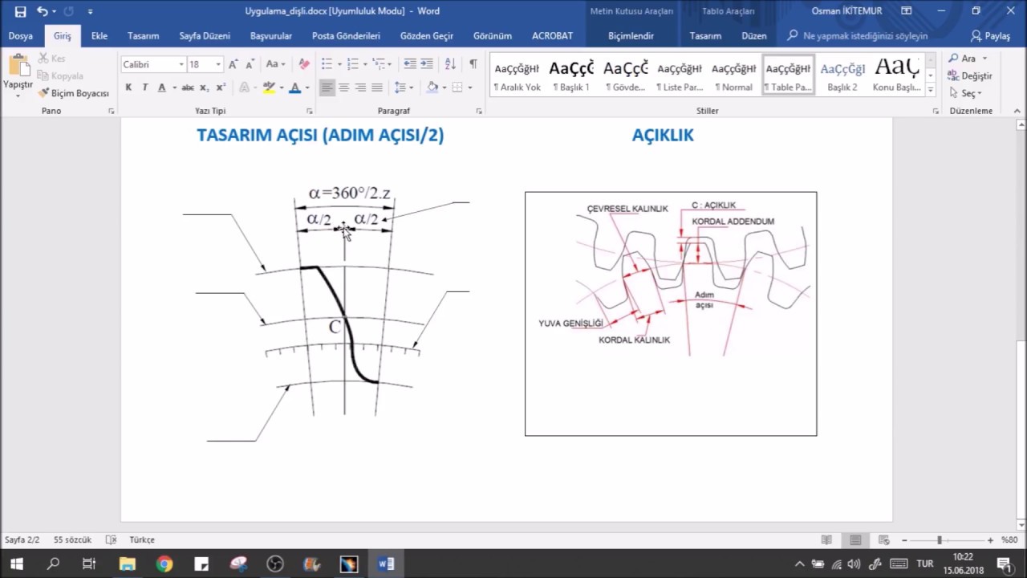Image resolution: width=1027 pixels, height=578 pixels.
Task: Expand the Yapıştır paste options arrow
Action: click(18, 95)
